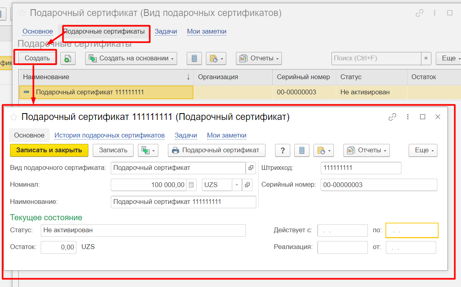Open the three-dot menu in the dialog header
The width and height of the screenshot is (461, 287).
tap(408, 117)
